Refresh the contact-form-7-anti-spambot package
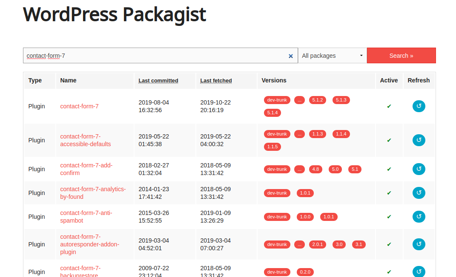The image size is (456, 277). (x=419, y=217)
